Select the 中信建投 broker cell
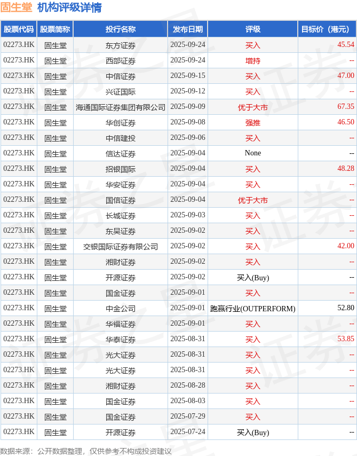The image size is (357, 456). coord(121,138)
